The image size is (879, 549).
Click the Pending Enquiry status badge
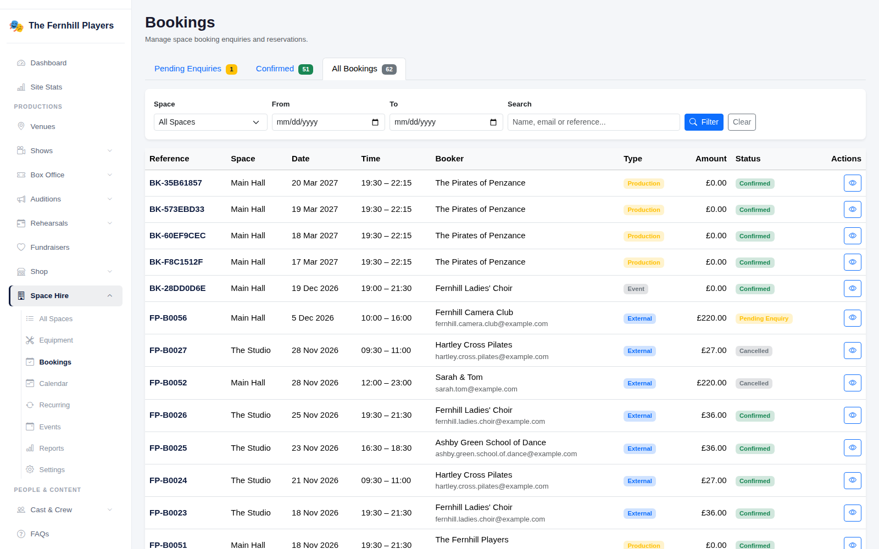(764, 319)
